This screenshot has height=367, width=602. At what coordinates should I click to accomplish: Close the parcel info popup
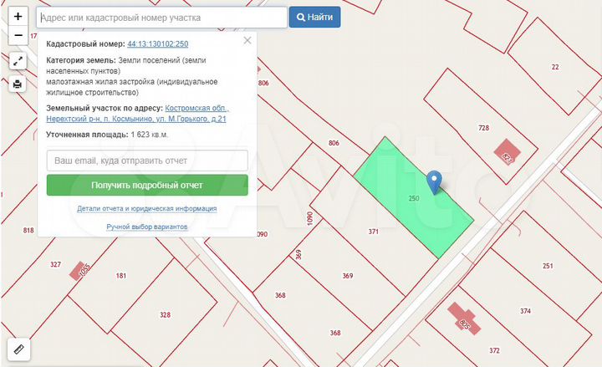click(x=247, y=40)
